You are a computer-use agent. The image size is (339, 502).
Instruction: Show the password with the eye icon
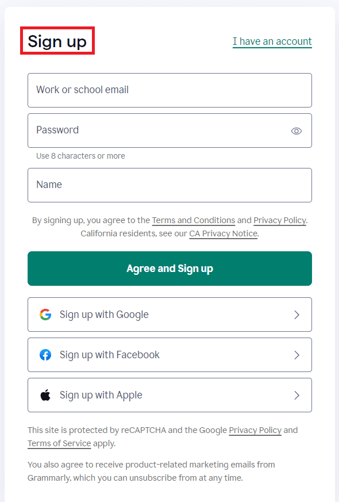pyautogui.click(x=296, y=131)
